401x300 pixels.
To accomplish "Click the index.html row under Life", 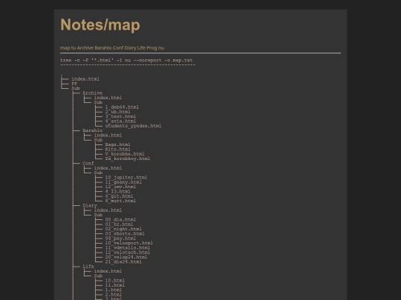I will tap(108, 271).
